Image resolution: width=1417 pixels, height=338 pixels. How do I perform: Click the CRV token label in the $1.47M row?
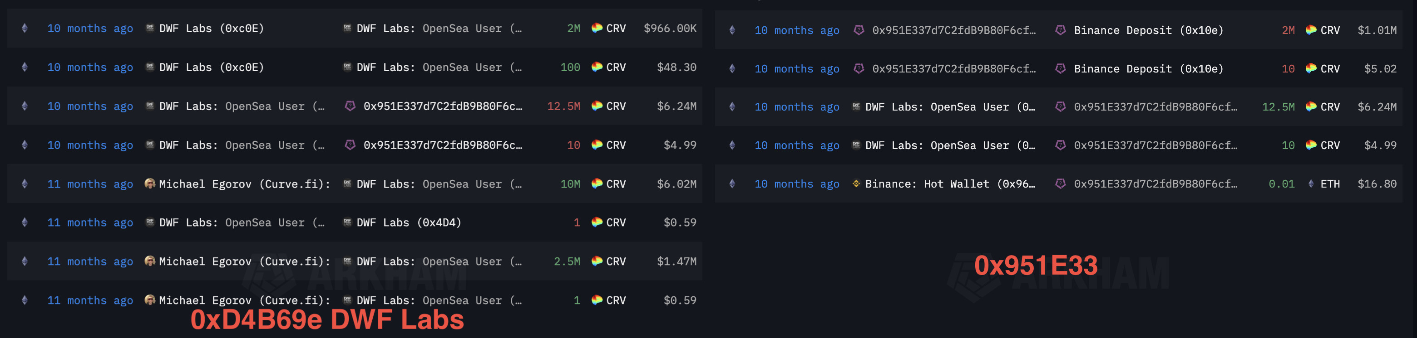point(616,261)
